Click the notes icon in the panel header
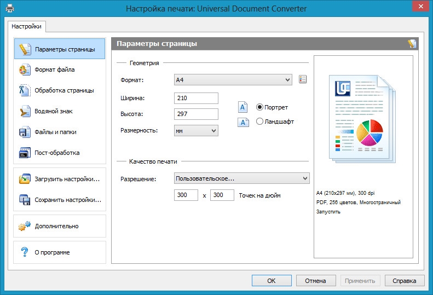Screen dimensions: 433x295 pos(412,44)
